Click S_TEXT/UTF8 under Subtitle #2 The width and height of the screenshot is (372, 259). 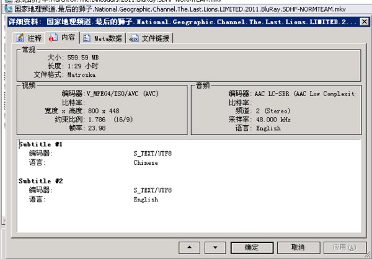153,190
